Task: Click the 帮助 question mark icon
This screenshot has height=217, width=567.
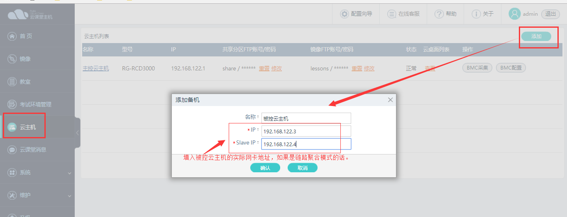Action: tap(439, 14)
